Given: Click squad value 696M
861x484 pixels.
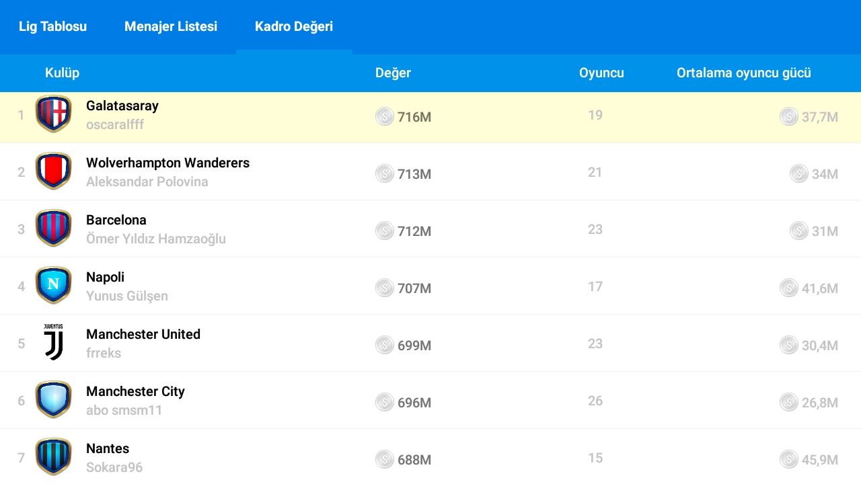Looking at the screenshot, I should (x=414, y=403).
